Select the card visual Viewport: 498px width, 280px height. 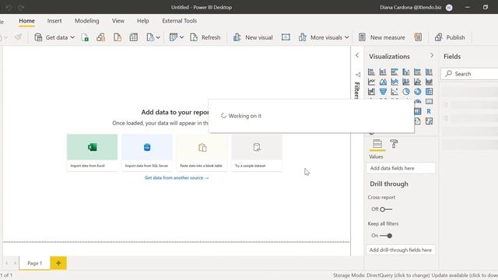(429, 102)
